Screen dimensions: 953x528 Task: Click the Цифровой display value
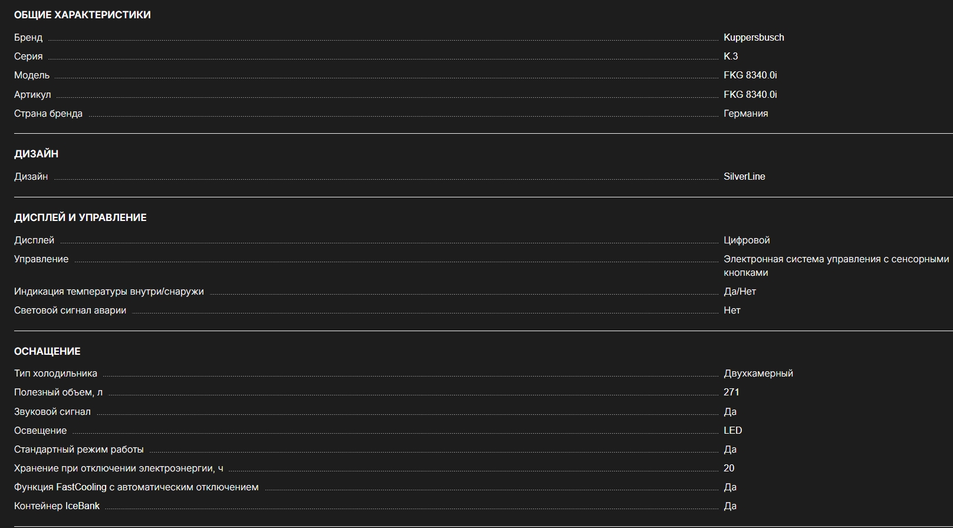click(747, 240)
